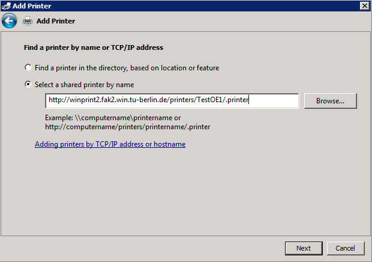Click the small printer icon in the title bar
The width and height of the screenshot is (372, 262).
pyautogui.click(x=6, y=5)
